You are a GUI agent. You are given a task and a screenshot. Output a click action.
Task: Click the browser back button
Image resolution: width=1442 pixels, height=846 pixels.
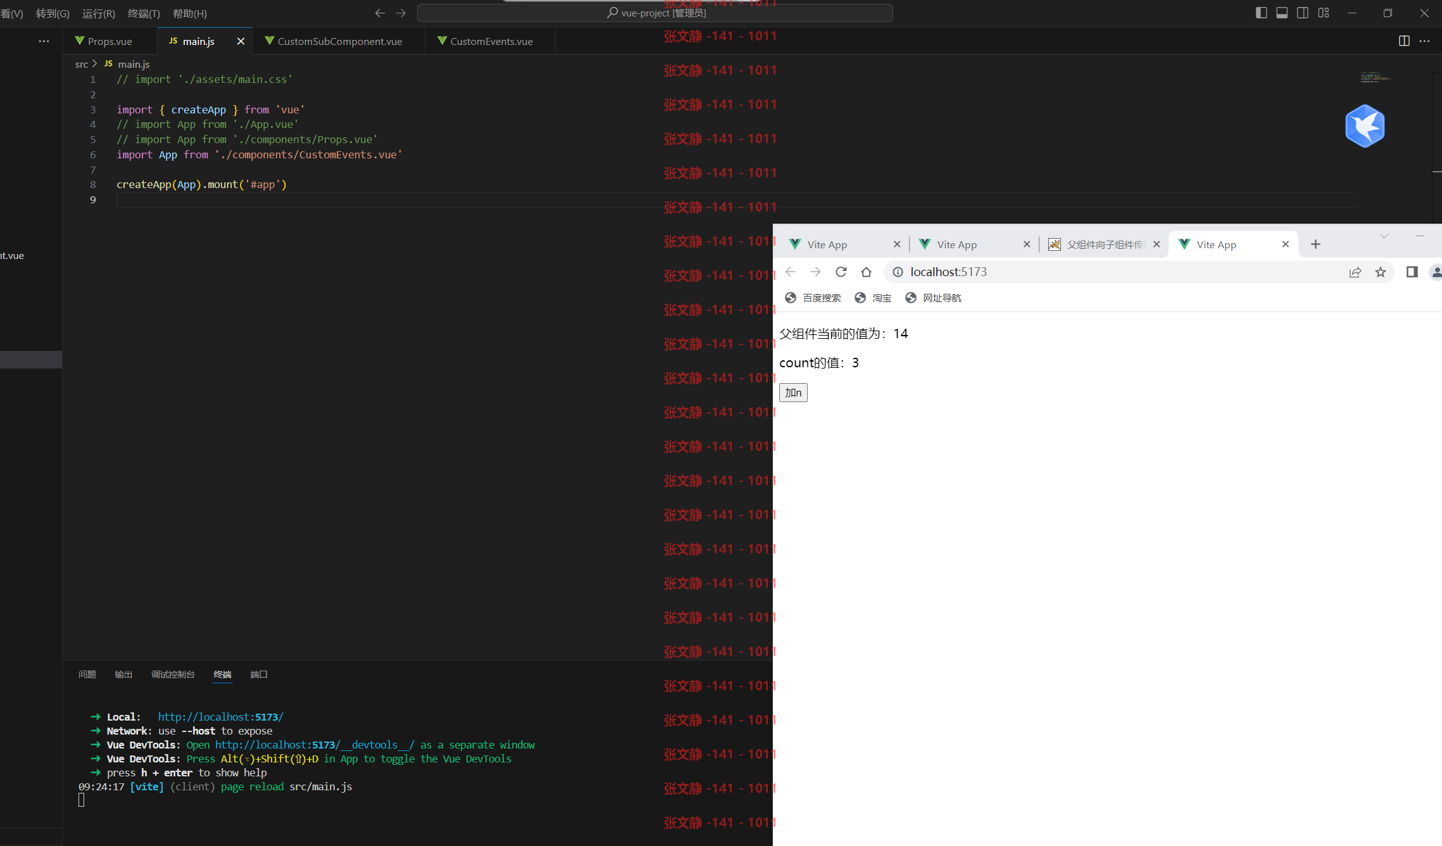tap(790, 272)
